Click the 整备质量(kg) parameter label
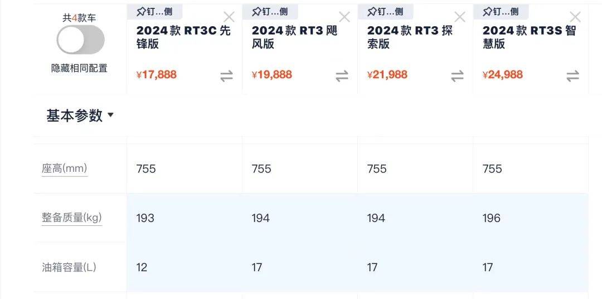The width and height of the screenshot is (602, 299). pos(71,218)
